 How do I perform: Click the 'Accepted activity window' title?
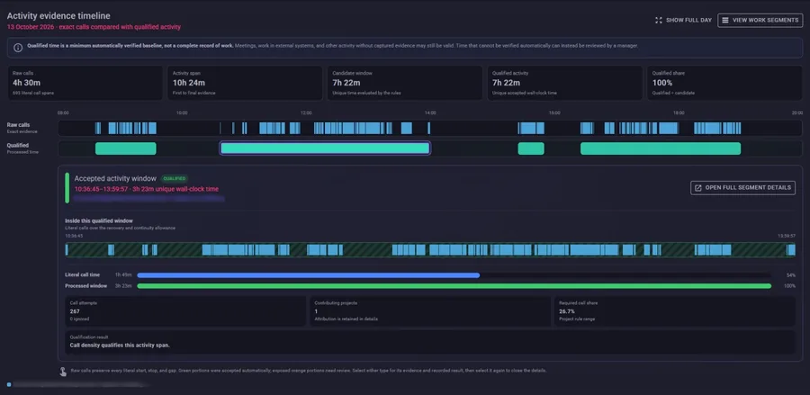[x=115, y=179]
